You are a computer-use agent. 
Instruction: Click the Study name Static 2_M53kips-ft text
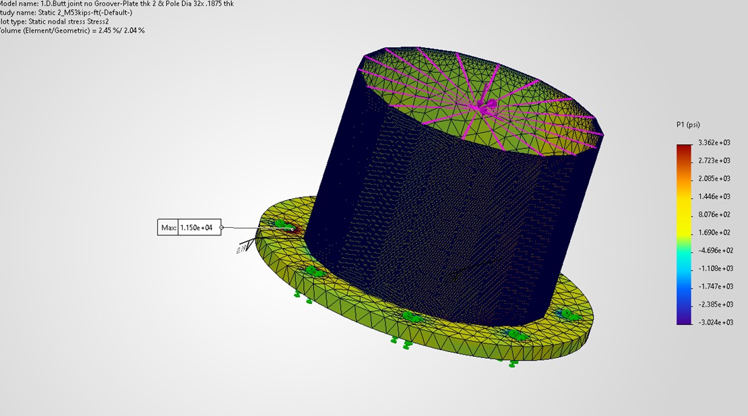point(66,13)
